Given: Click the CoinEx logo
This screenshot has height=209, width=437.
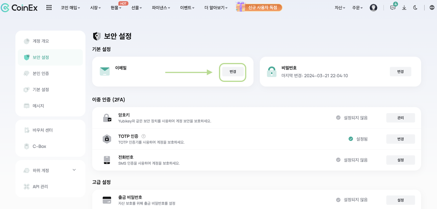Looking at the screenshot, I should 19,8.
